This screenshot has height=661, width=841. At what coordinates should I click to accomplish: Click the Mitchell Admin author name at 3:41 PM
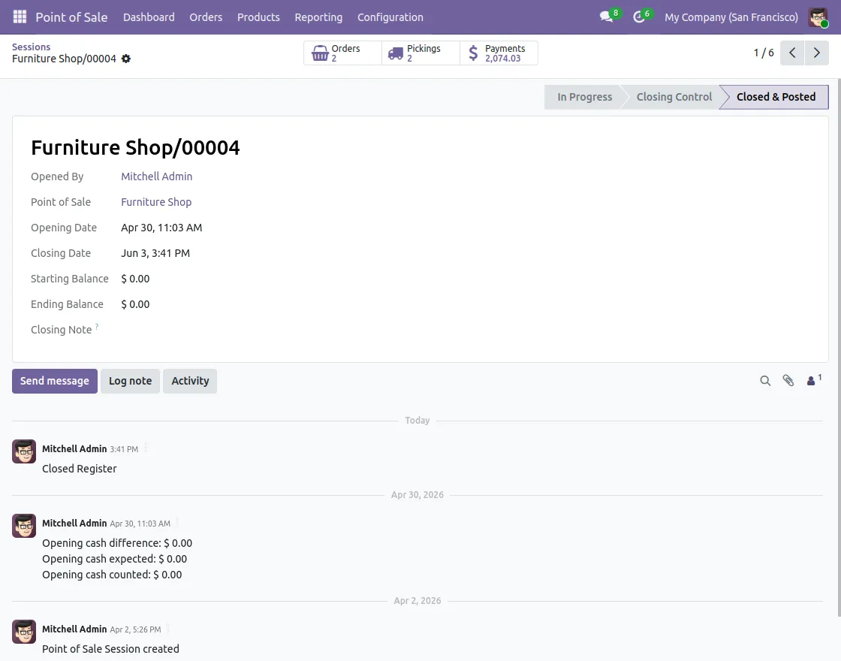point(74,449)
